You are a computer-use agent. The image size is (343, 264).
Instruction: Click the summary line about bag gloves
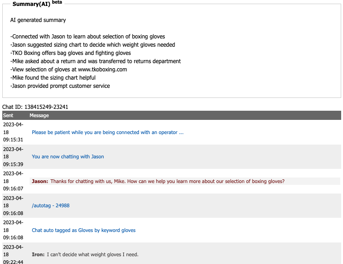click(x=70, y=53)
